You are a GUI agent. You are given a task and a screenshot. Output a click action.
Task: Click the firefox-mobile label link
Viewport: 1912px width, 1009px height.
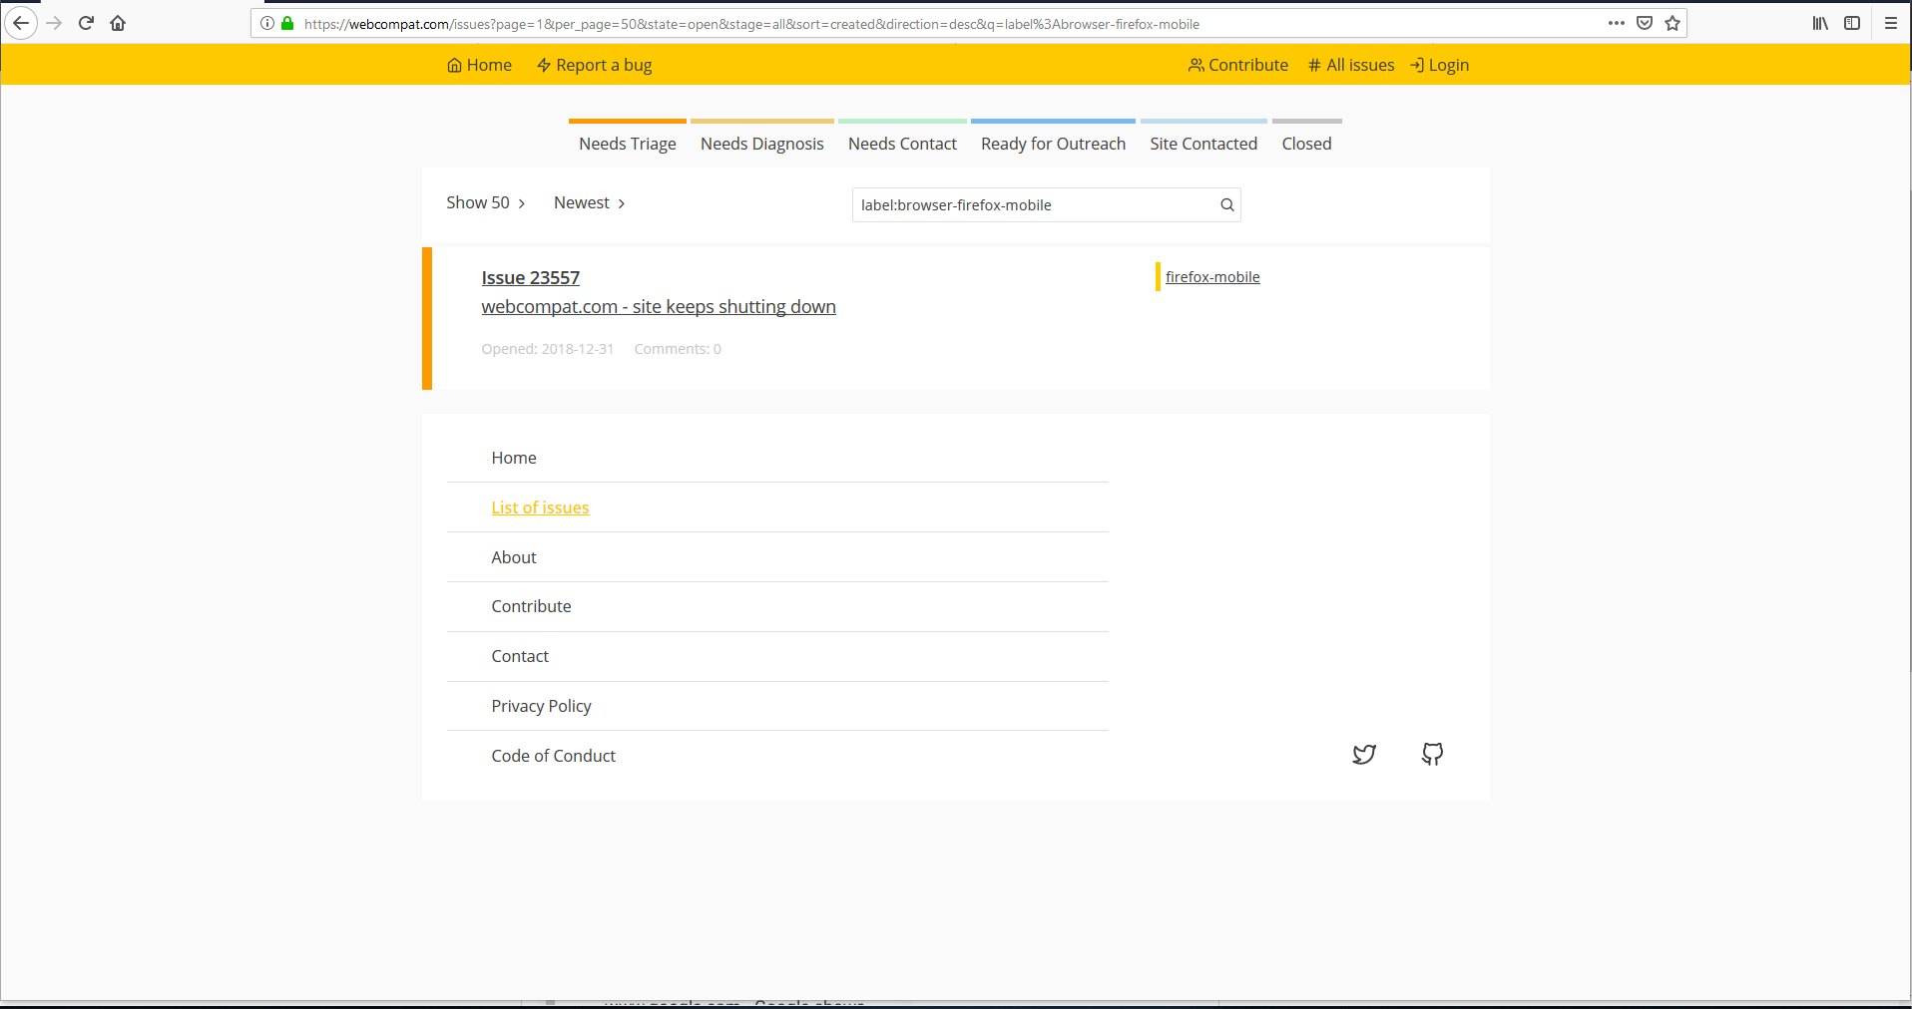[1212, 276]
